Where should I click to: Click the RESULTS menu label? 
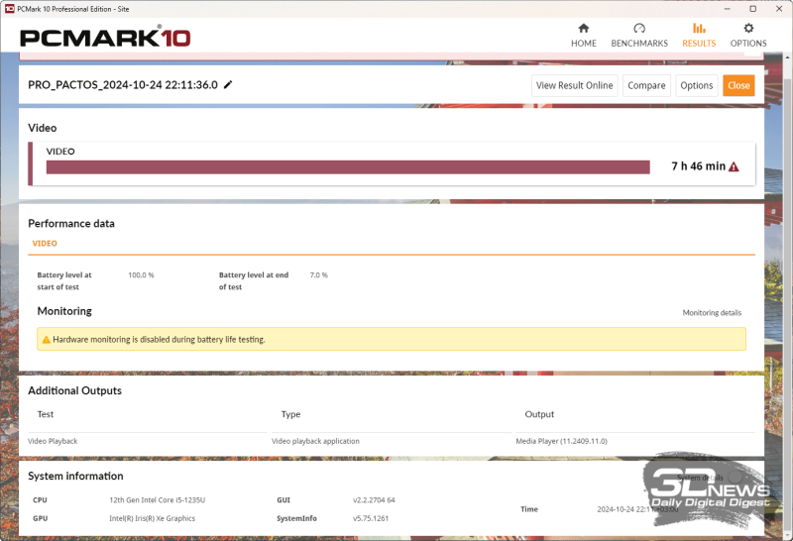[x=699, y=44]
